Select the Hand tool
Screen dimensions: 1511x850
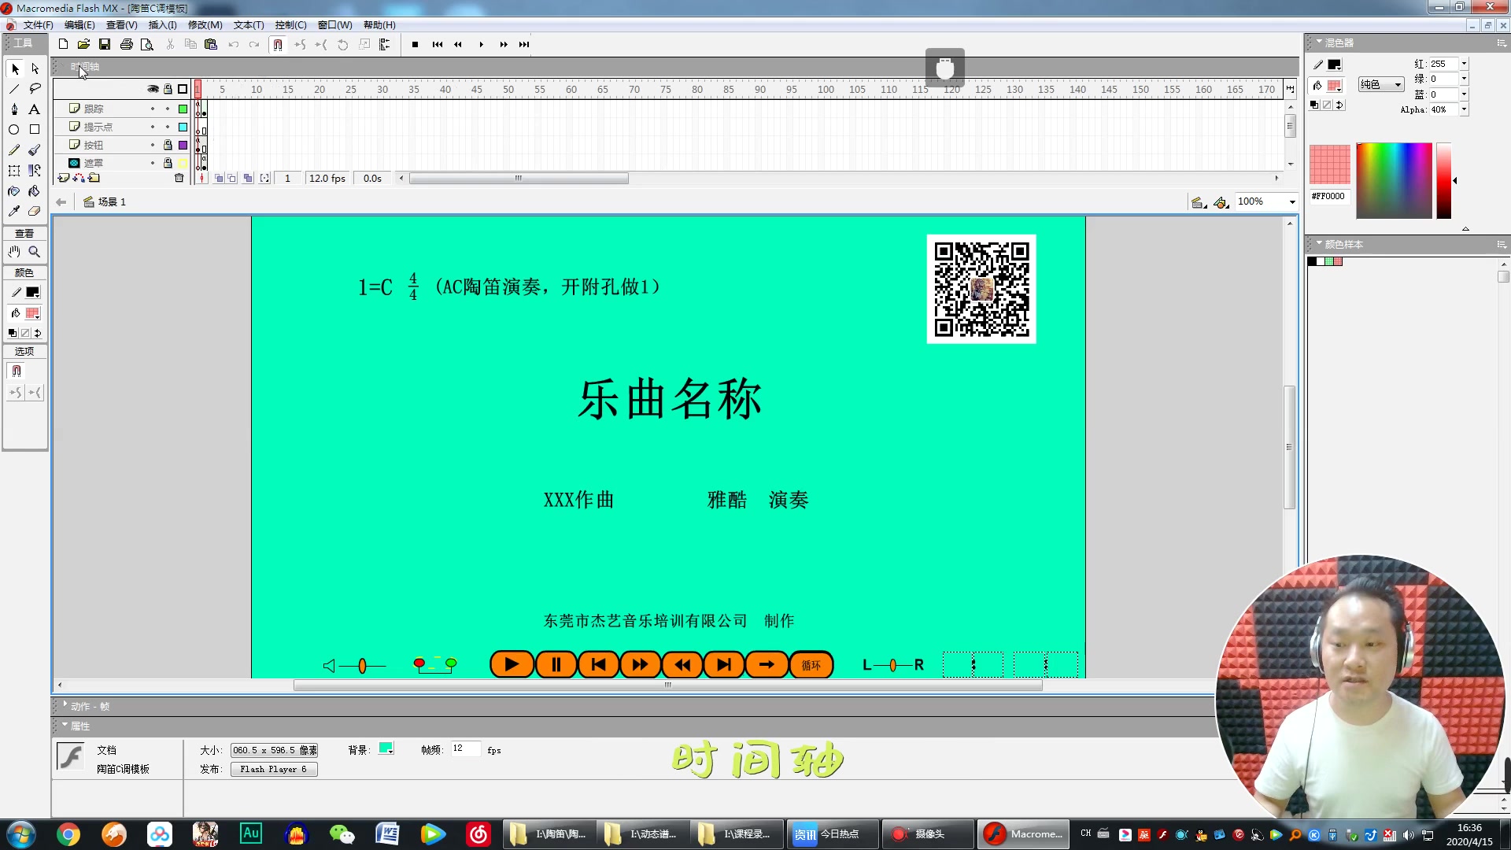point(15,252)
